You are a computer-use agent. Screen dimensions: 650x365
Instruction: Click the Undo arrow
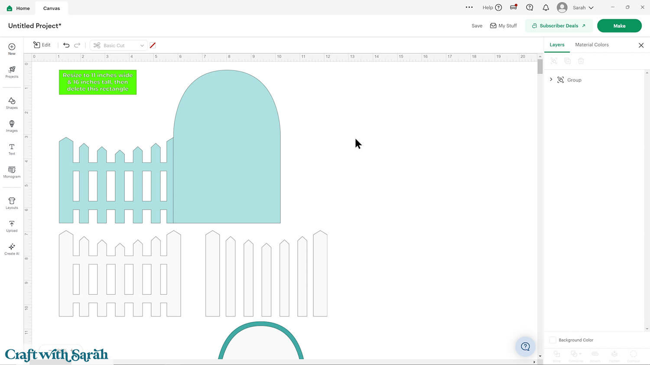(66, 45)
